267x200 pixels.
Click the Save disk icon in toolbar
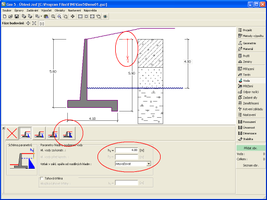17,17
